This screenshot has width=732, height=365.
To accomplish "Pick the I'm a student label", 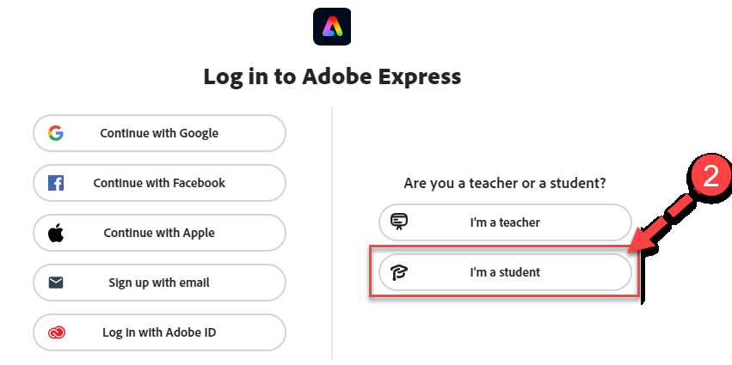I will point(505,272).
